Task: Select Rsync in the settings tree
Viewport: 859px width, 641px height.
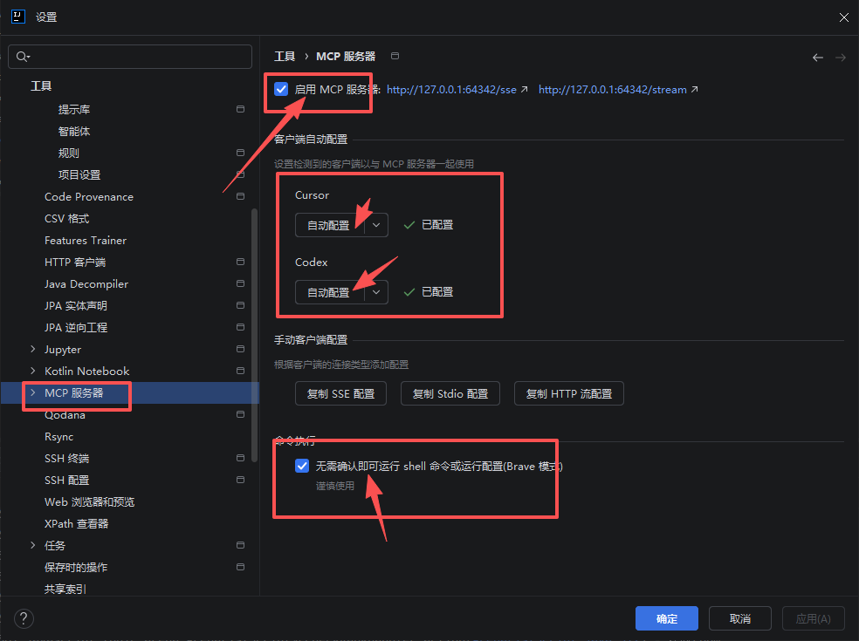Action: click(x=58, y=437)
